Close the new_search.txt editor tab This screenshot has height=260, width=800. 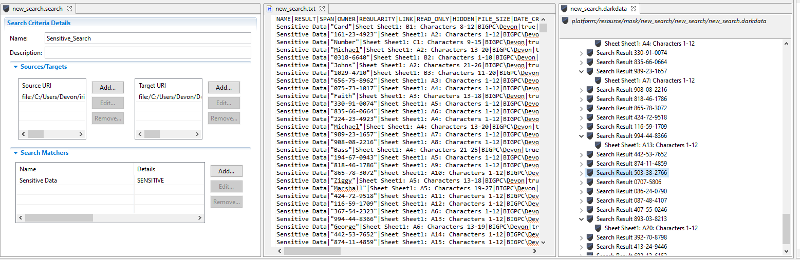[322, 9]
